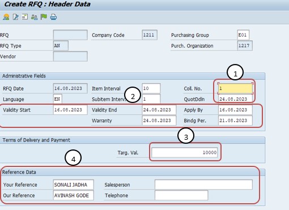This screenshot has width=289, height=210.
Task: Click the Bindg Per. date field
Action: 235,121
